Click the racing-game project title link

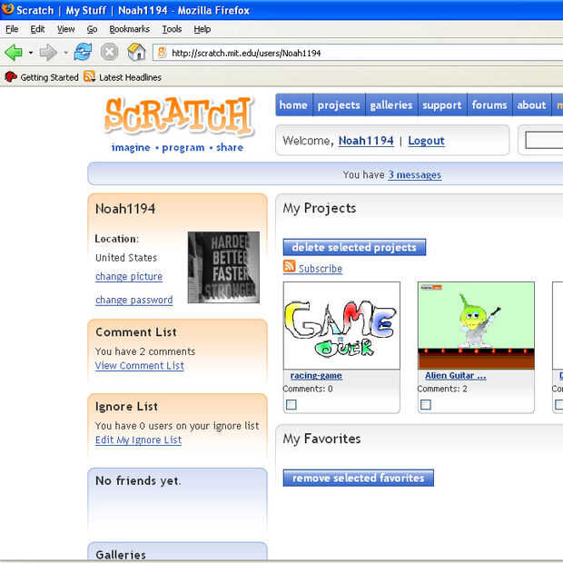[x=316, y=376]
